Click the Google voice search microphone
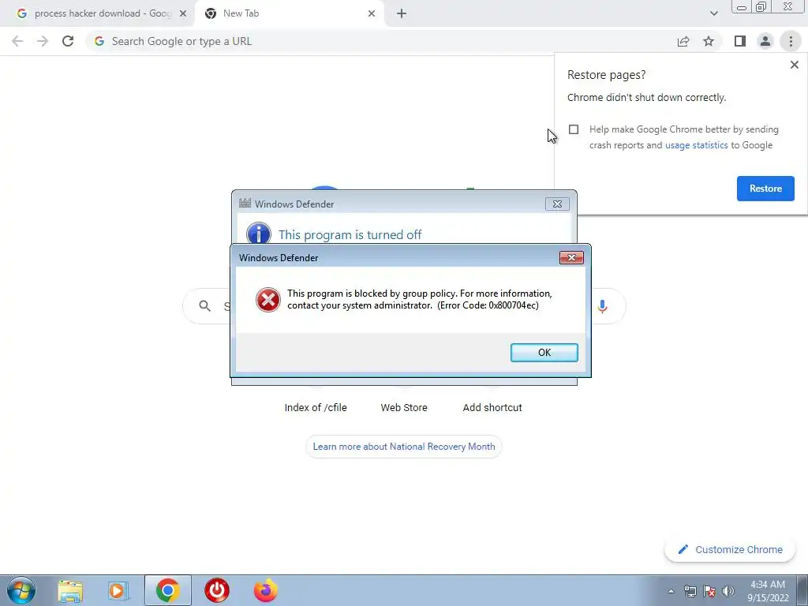 (x=602, y=306)
